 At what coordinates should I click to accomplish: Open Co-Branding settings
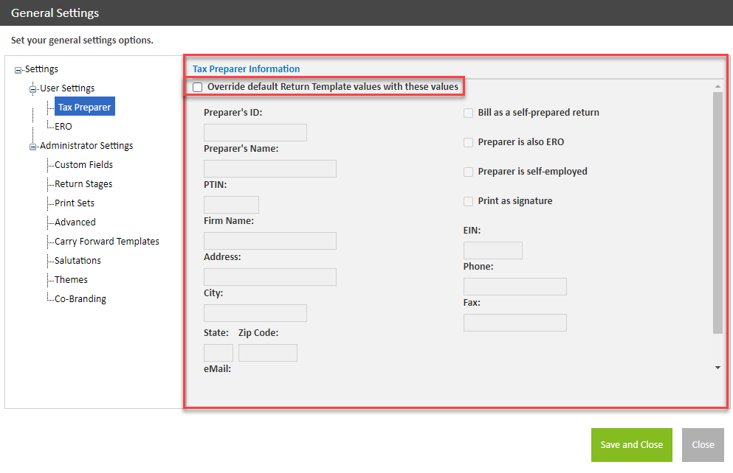click(x=80, y=299)
